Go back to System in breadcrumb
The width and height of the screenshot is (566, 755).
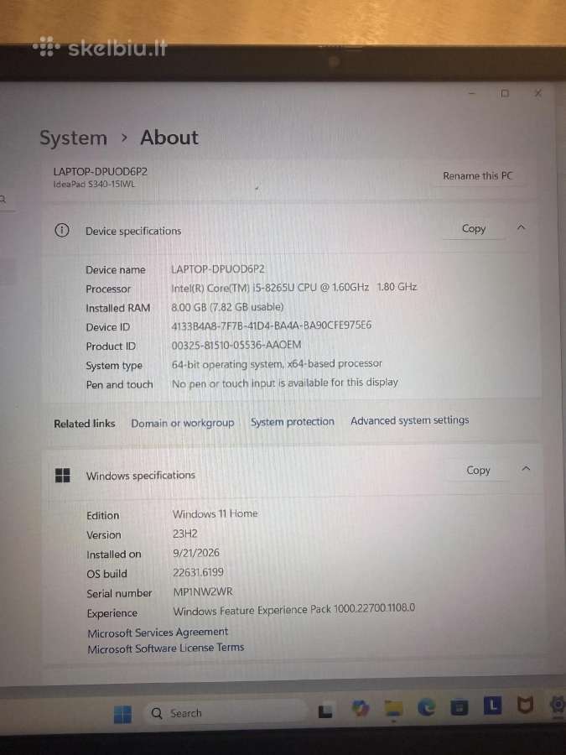73,138
